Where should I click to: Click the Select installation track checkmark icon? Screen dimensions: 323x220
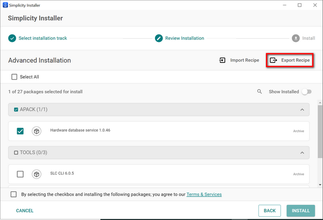click(x=12, y=38)
